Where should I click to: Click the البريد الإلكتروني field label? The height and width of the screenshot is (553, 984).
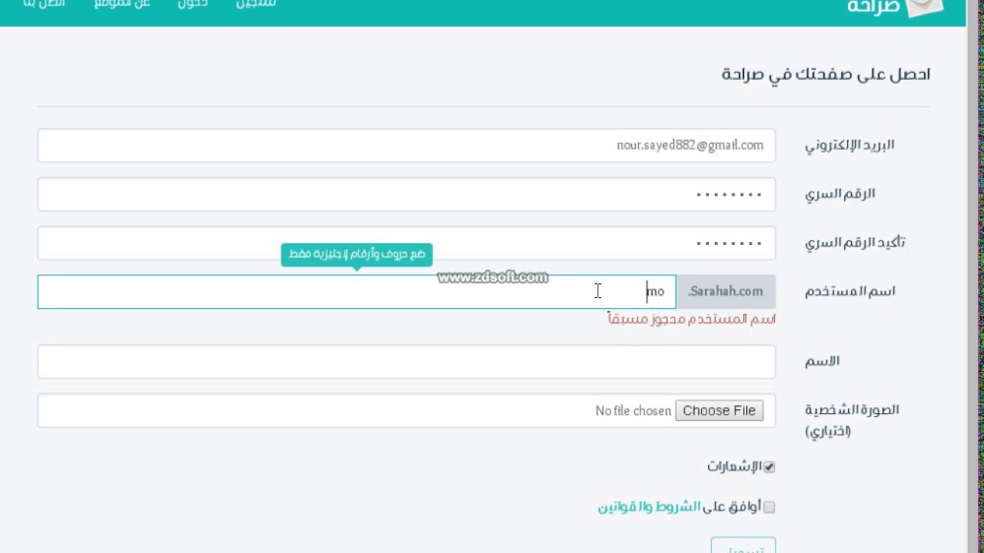coord(849,145)
